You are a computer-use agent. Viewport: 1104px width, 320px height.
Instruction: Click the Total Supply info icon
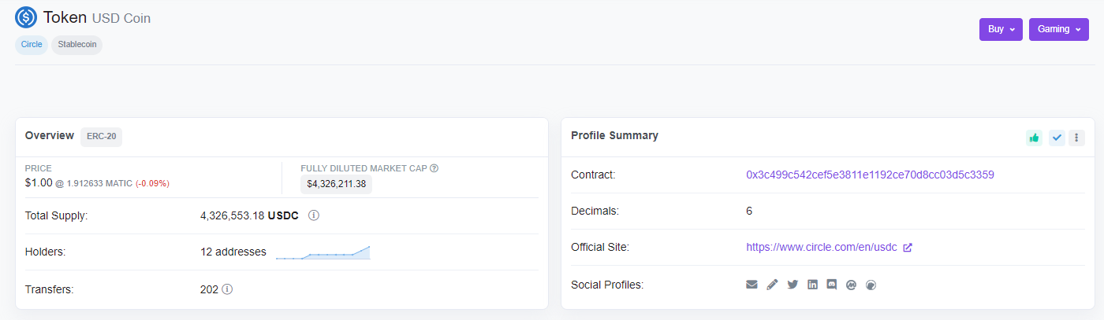pyautogui.click(x=313, y=215)
